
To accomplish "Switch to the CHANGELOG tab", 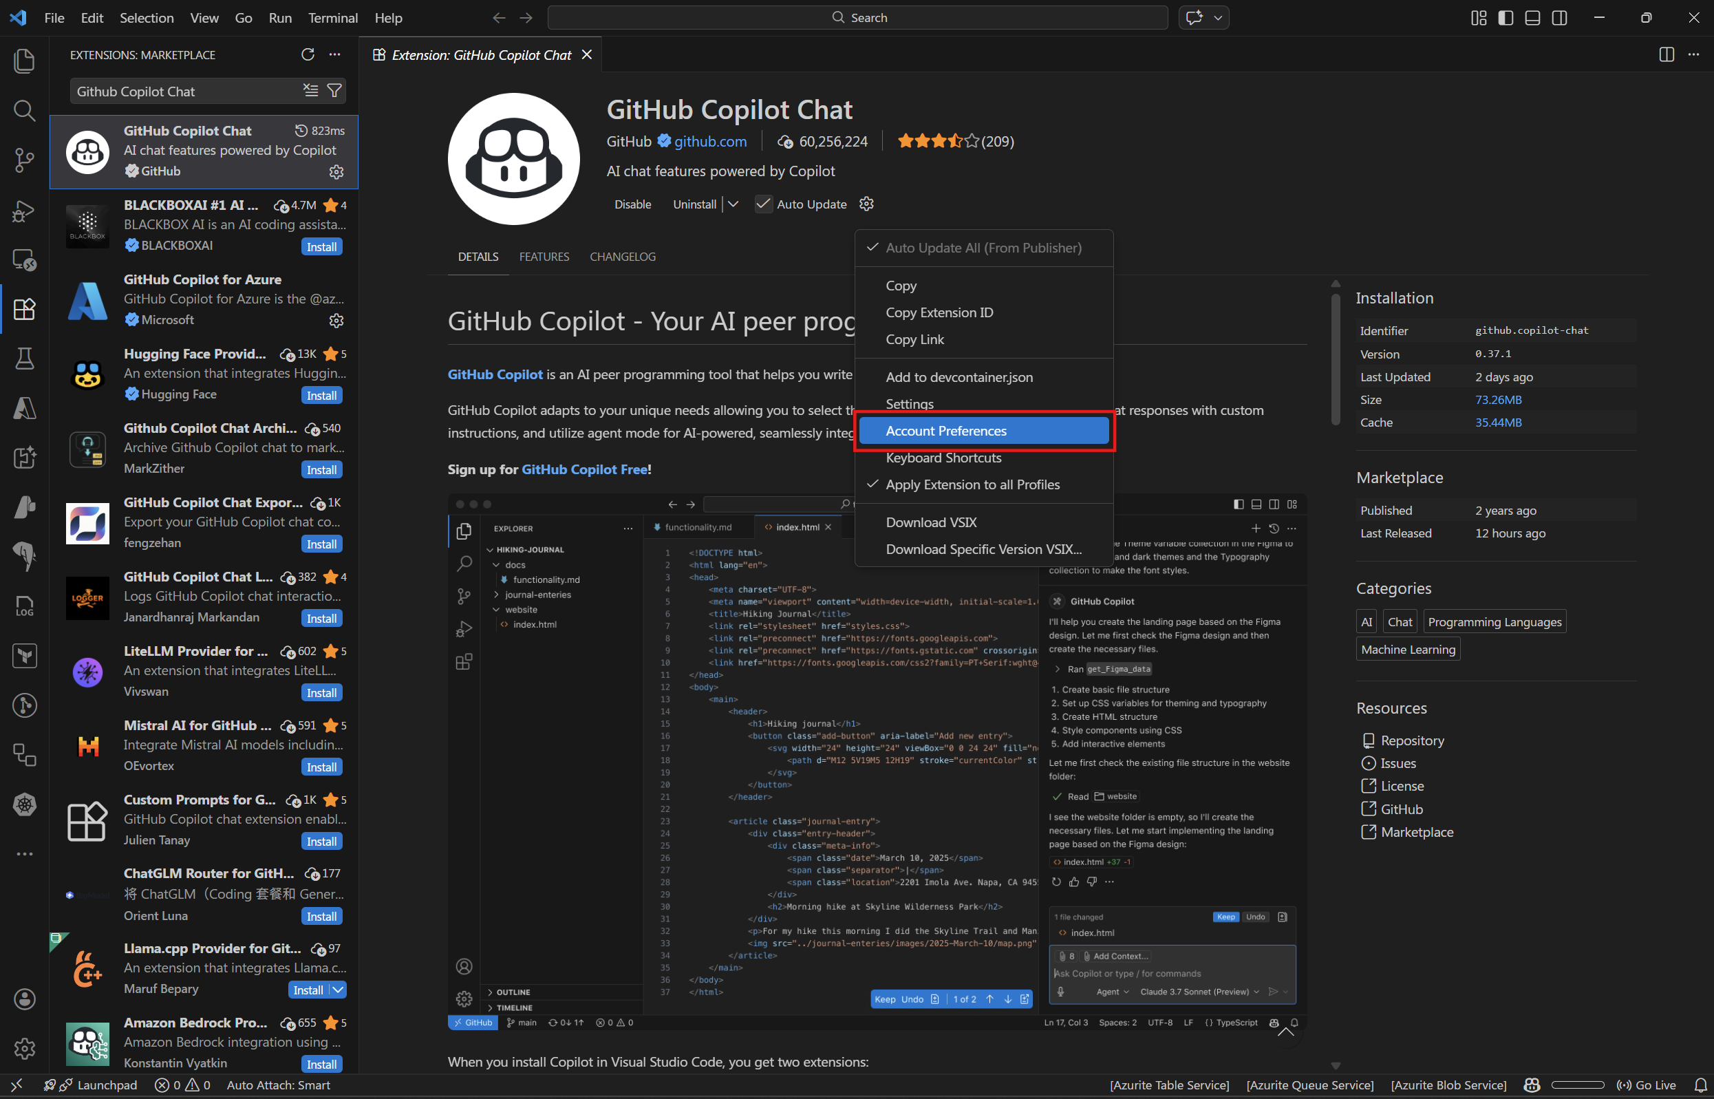I will (x=622, y=257).
